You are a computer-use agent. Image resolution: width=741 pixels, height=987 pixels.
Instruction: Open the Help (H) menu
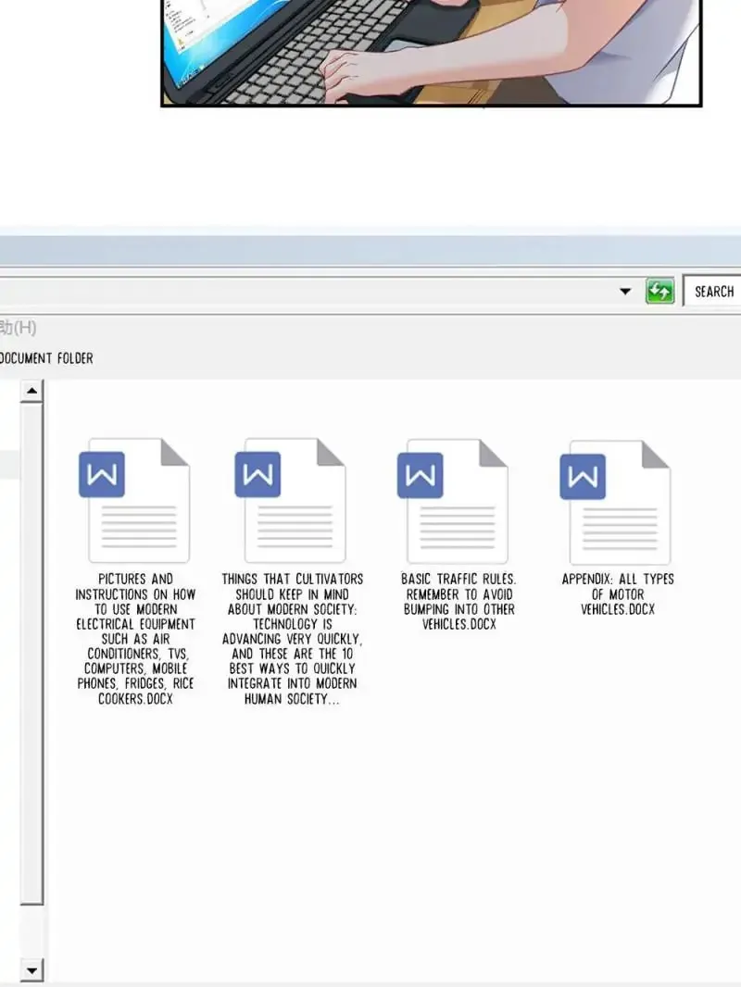(19, 328)
